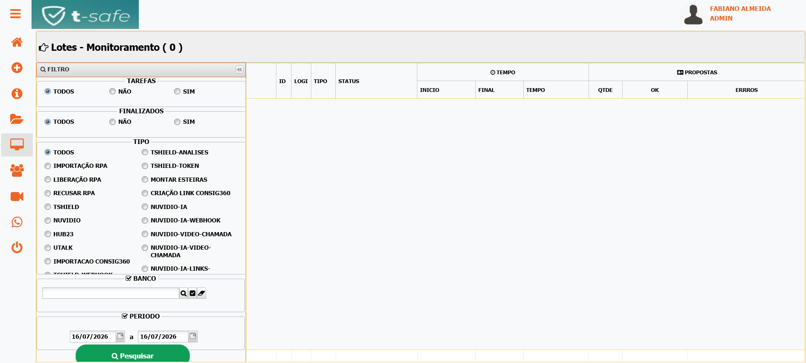
Task: Open the end date calendar picker
Action: click(193, 336)
